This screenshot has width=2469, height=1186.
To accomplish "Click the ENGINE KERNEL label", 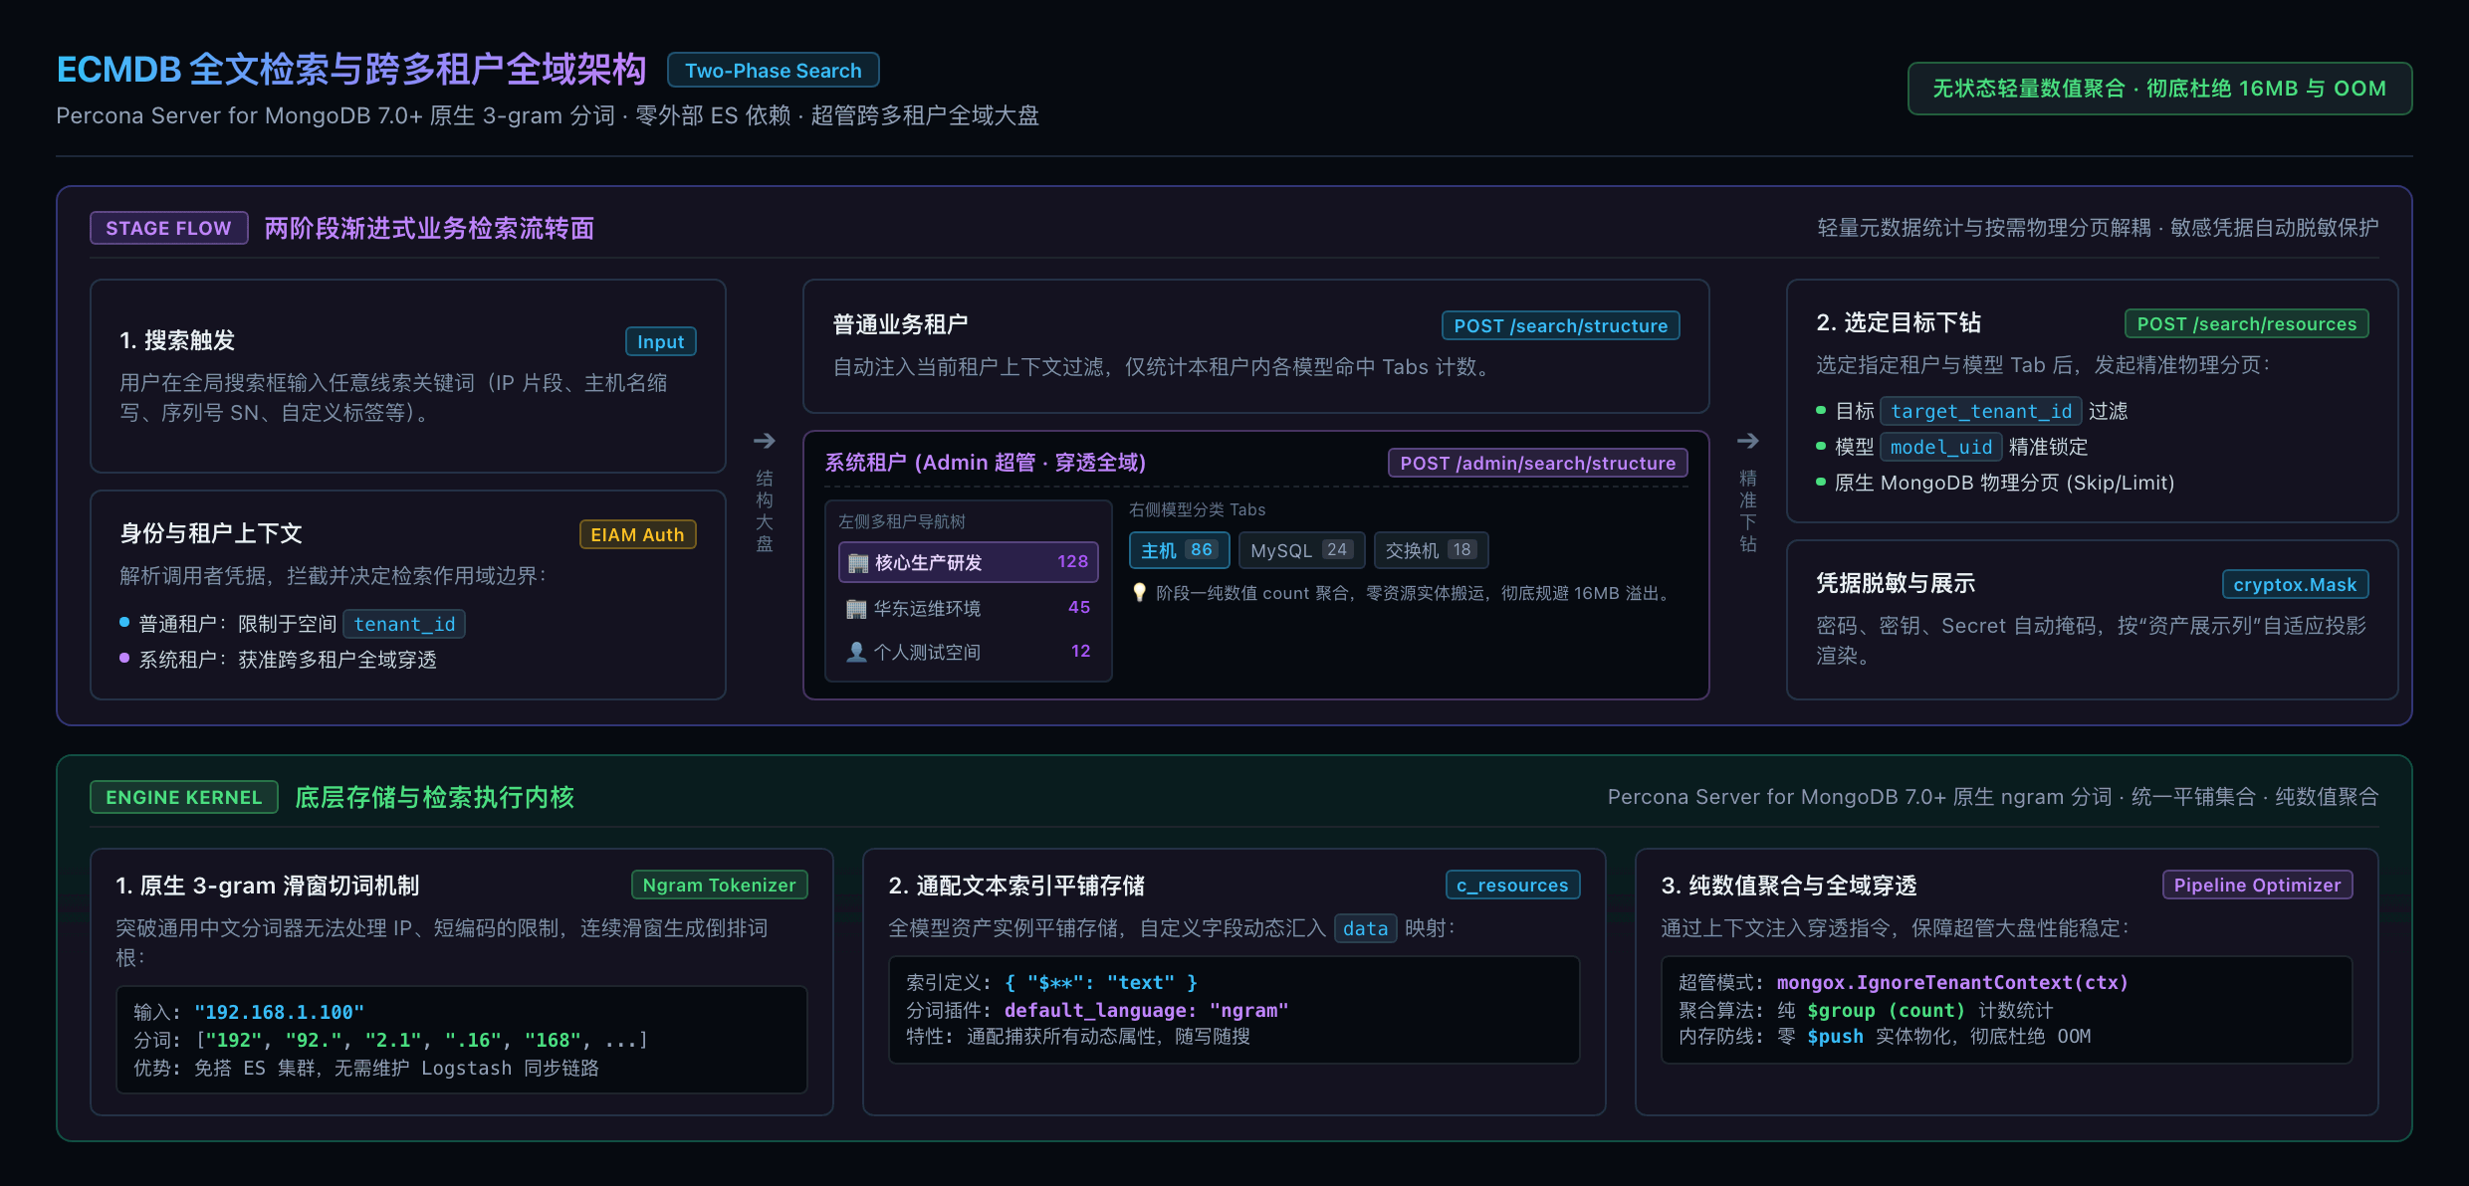I will 184,797.
